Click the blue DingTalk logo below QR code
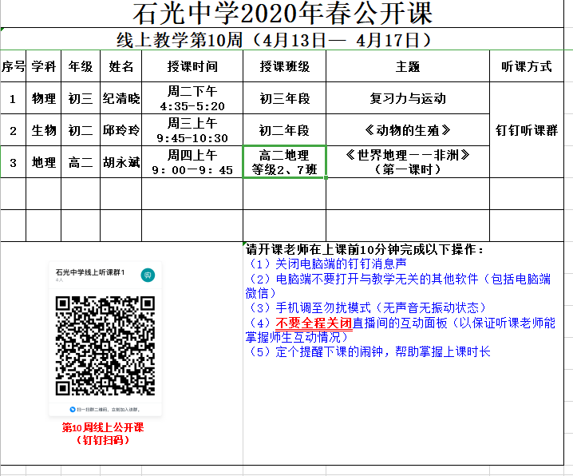 [x=73, y=408]
